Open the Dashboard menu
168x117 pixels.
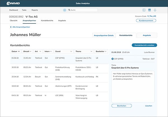pos(14,10)
